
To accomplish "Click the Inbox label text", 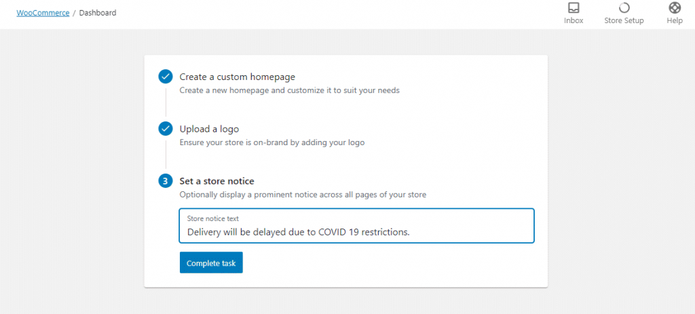I will 574,21.
